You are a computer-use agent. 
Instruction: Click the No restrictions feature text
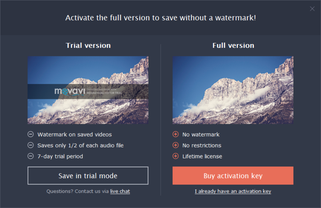click(x=202, y=146)
